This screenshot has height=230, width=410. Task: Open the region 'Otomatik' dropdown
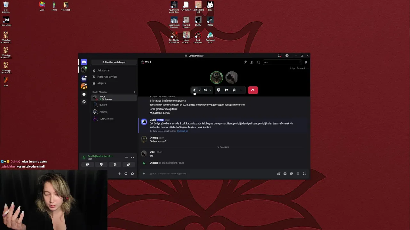coord(302,68)
